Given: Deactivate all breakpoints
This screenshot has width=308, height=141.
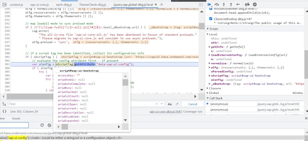Looking at the screenshot, I should tap(247, 4).
